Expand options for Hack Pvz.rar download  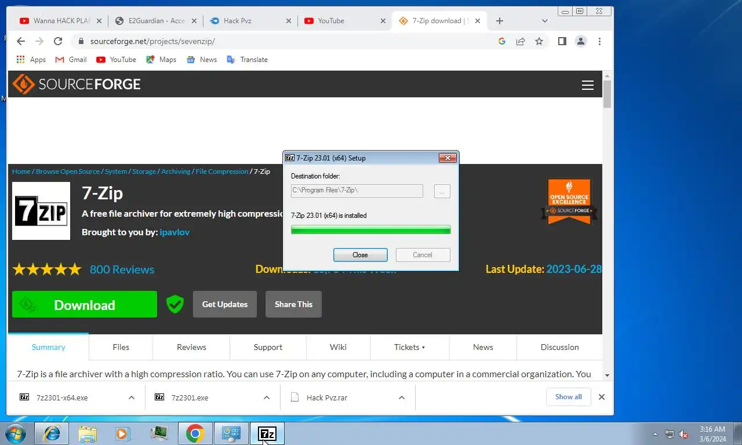[x=402, y=397]
